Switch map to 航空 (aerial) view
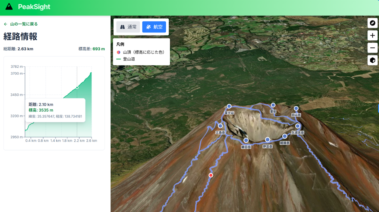Screen dimensions: 379x212 (x=154, y=27)
